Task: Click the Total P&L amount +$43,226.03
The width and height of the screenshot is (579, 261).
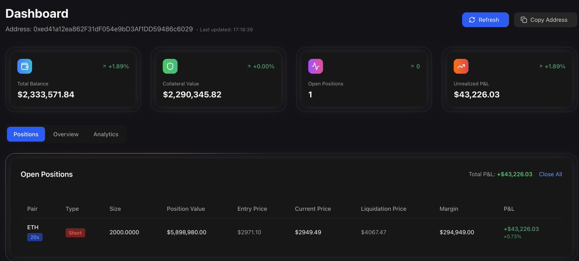Action: click(x=514, y=174)
